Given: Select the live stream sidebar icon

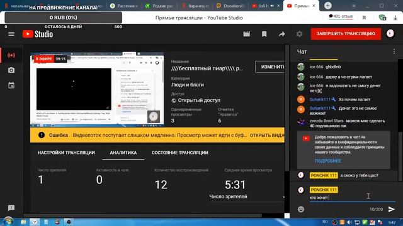Looking at the screenshot, I should tap(11, 55).
